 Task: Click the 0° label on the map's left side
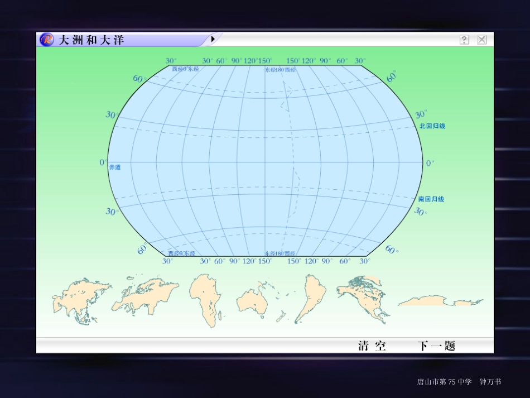[103, 162]
